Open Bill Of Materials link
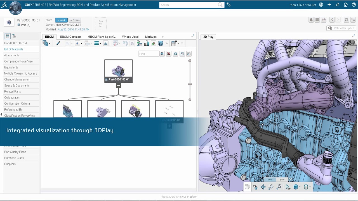358x201 pixels. tap(14, 49)
